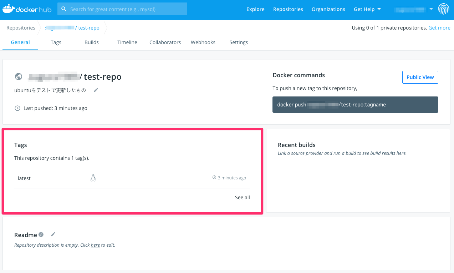Viewport: 454px width, 273px height.
Task: Switch to the Tags tab
Action: [56, 42]
